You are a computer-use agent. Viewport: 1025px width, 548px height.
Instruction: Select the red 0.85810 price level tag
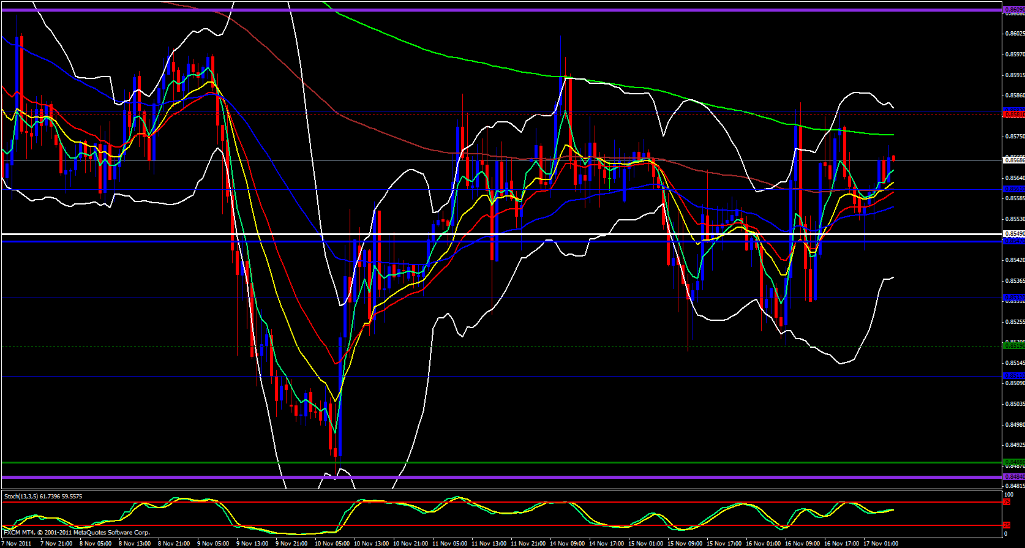1013,114
